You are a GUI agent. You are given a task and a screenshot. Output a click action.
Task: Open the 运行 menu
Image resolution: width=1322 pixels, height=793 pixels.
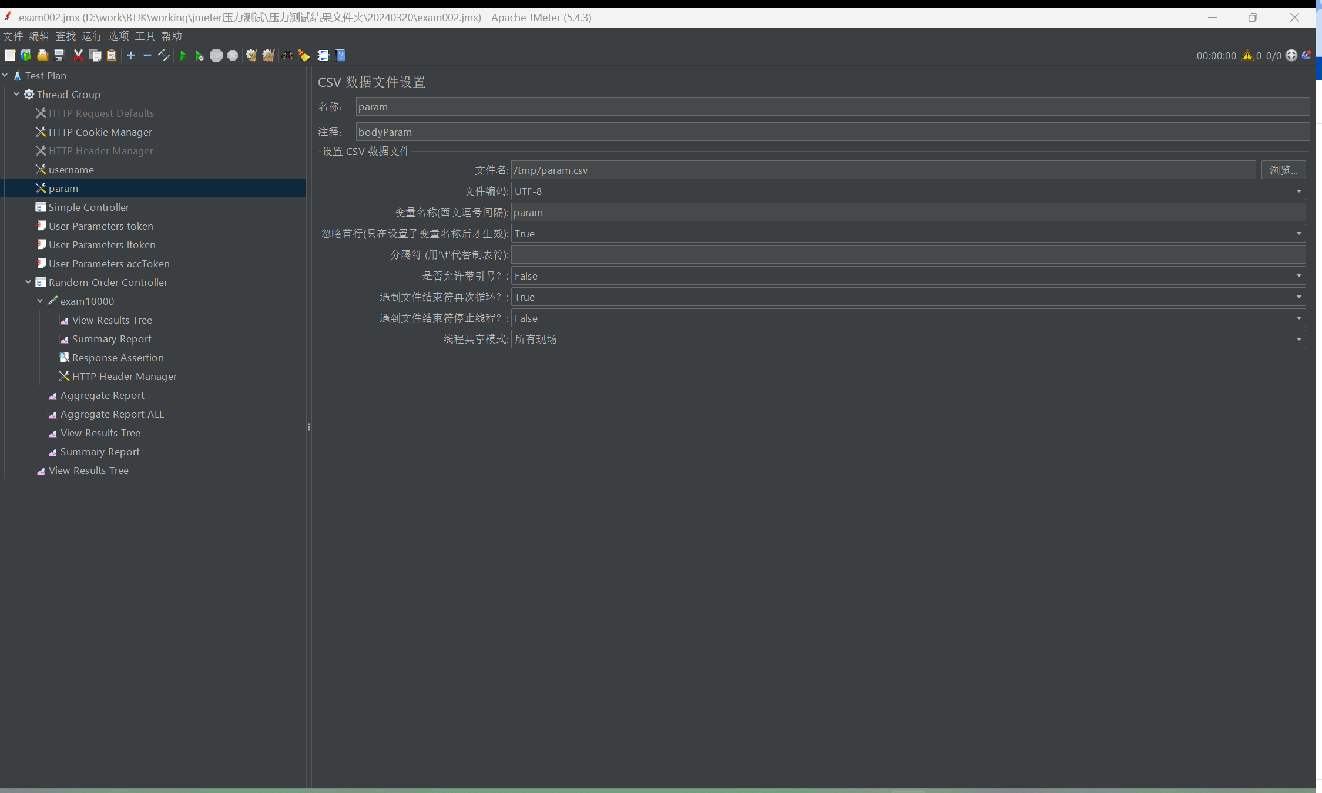[92, 36]
